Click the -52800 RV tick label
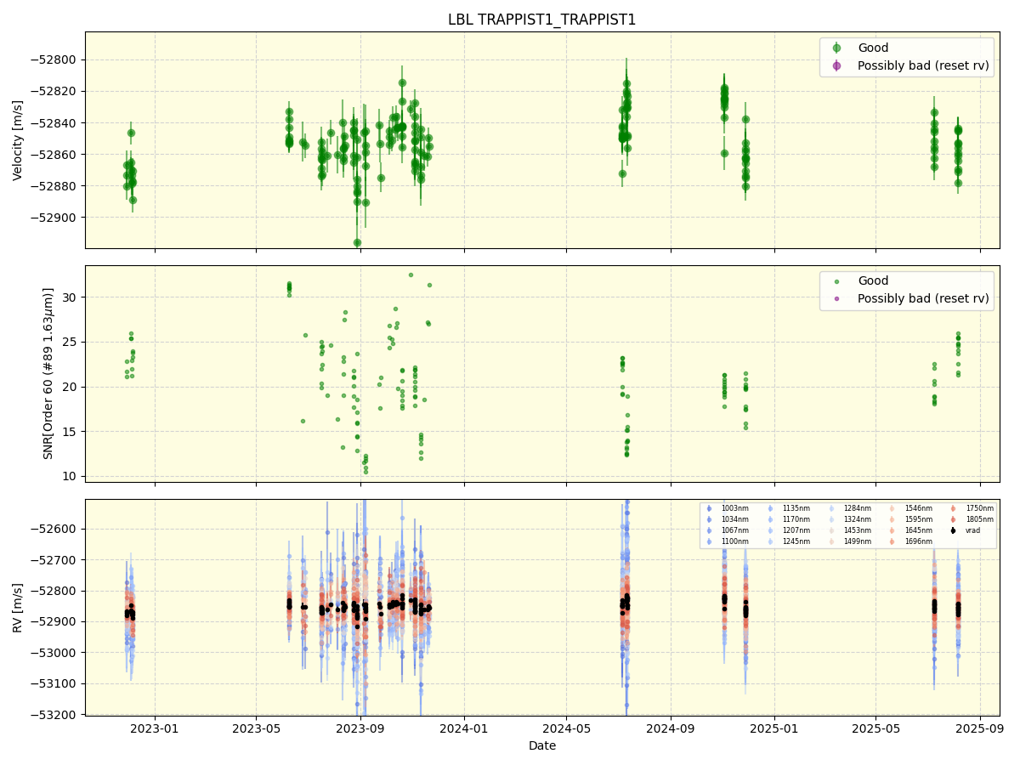Viewport: 1020px width, 765px height. point(54,591)
